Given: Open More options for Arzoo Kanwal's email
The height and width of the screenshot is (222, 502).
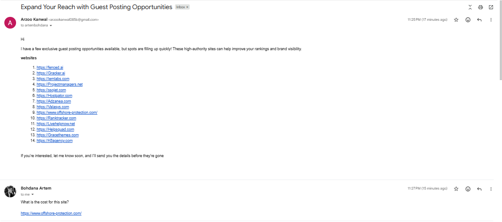Looking at the screenshot, I should click(x=491, y=20).
